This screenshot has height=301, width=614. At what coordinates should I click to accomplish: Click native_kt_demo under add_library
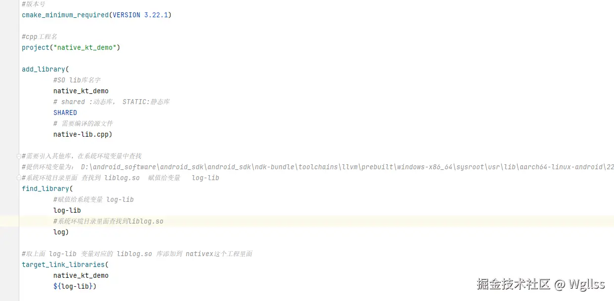(x=81, y=91)
